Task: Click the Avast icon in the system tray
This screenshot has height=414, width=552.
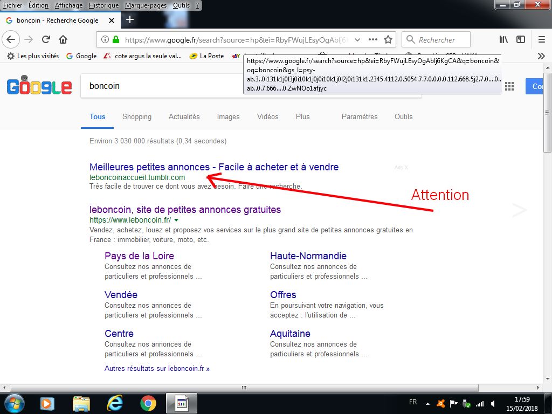Action: coord(441,403)
